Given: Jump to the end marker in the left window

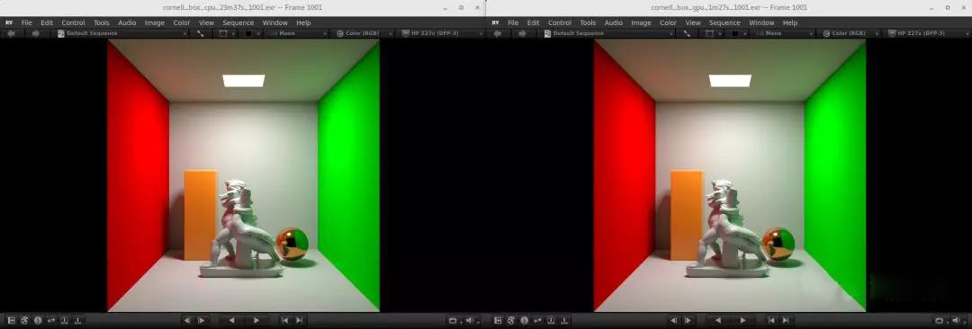Looking at the screenshot, I should (x=300, y=320).
